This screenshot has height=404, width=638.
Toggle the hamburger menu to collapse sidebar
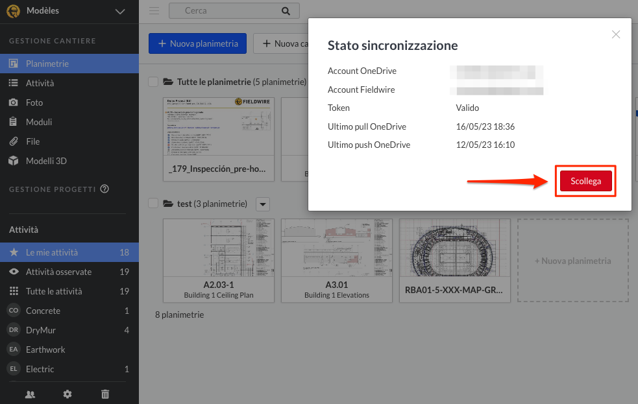click(154, 10)
